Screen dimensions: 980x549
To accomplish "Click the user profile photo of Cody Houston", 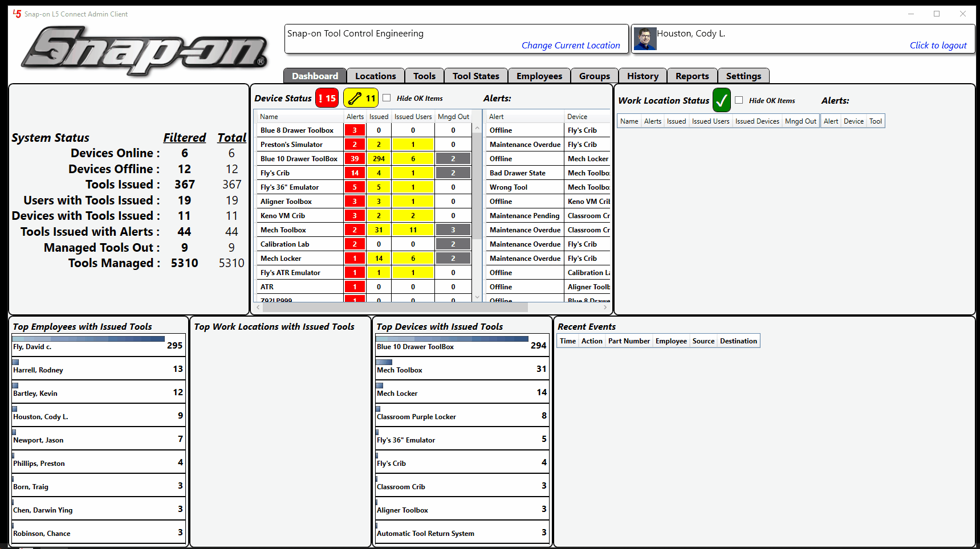I will (x=645, y=39).
